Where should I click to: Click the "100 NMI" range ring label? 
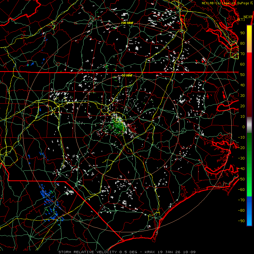[127, 23]
